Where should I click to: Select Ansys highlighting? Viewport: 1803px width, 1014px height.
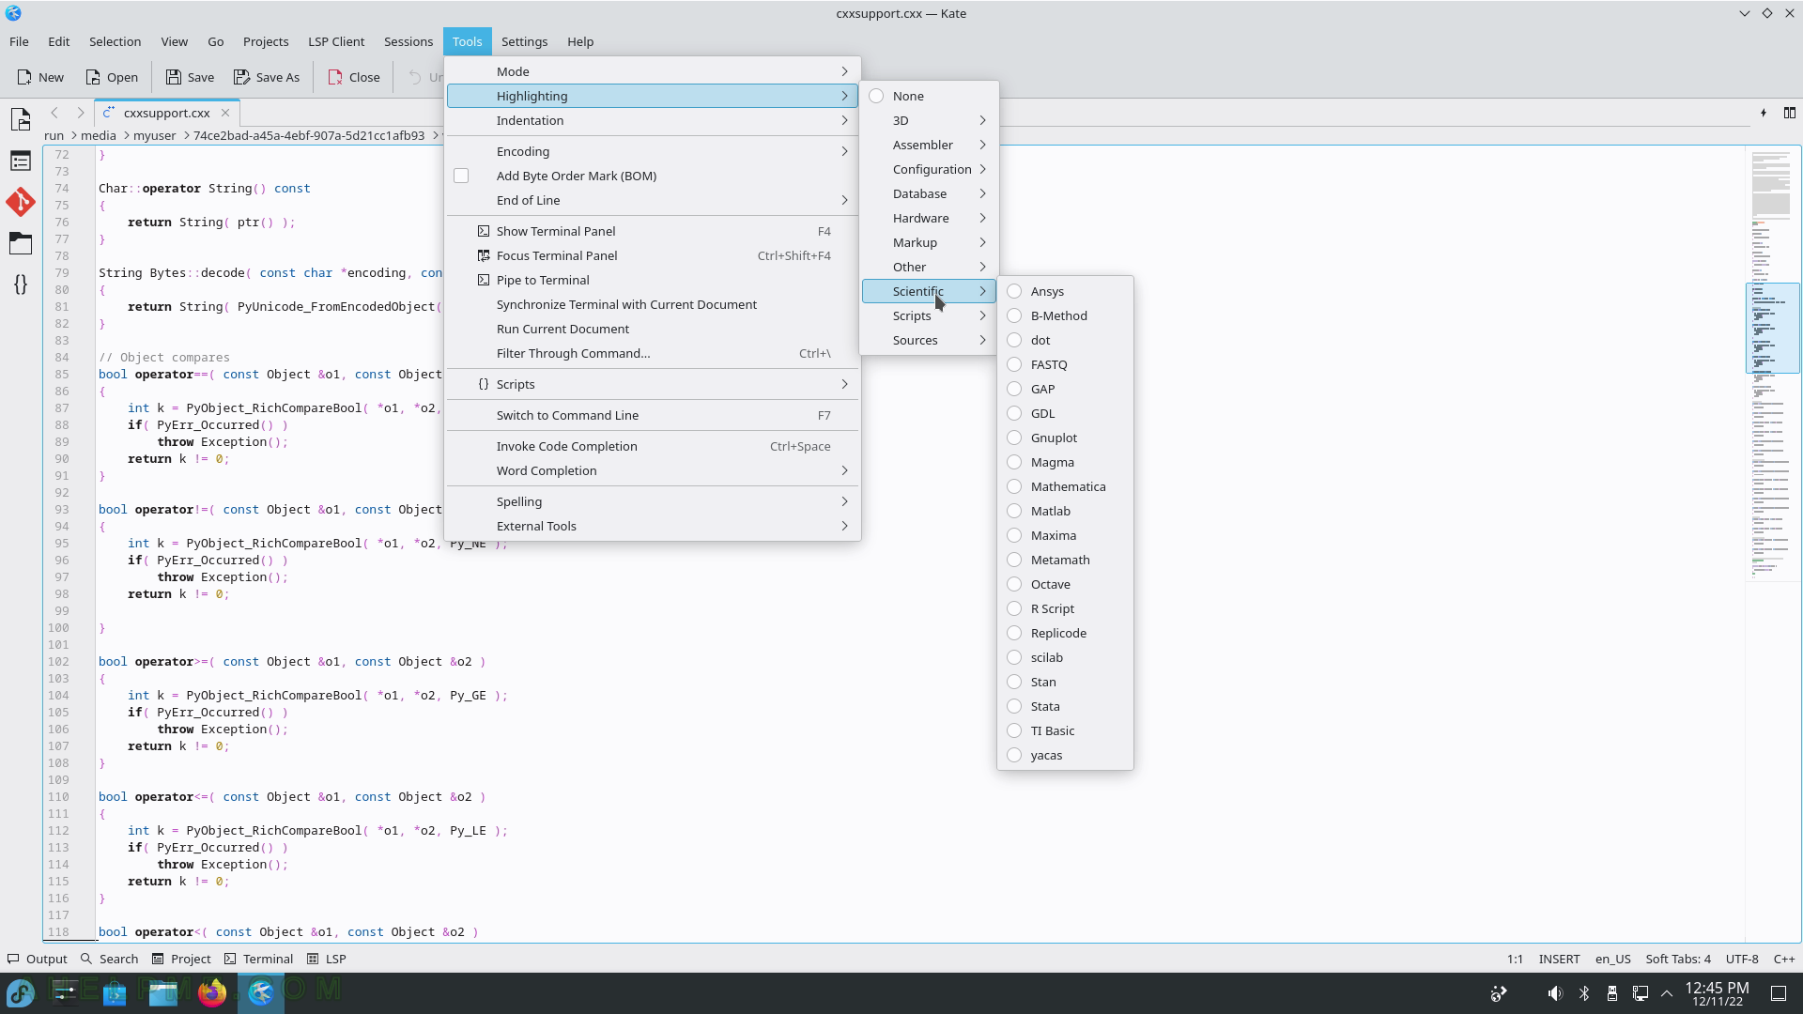pos(1065,291)
